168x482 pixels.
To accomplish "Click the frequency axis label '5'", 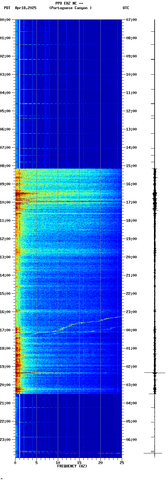I will (37, 463).
